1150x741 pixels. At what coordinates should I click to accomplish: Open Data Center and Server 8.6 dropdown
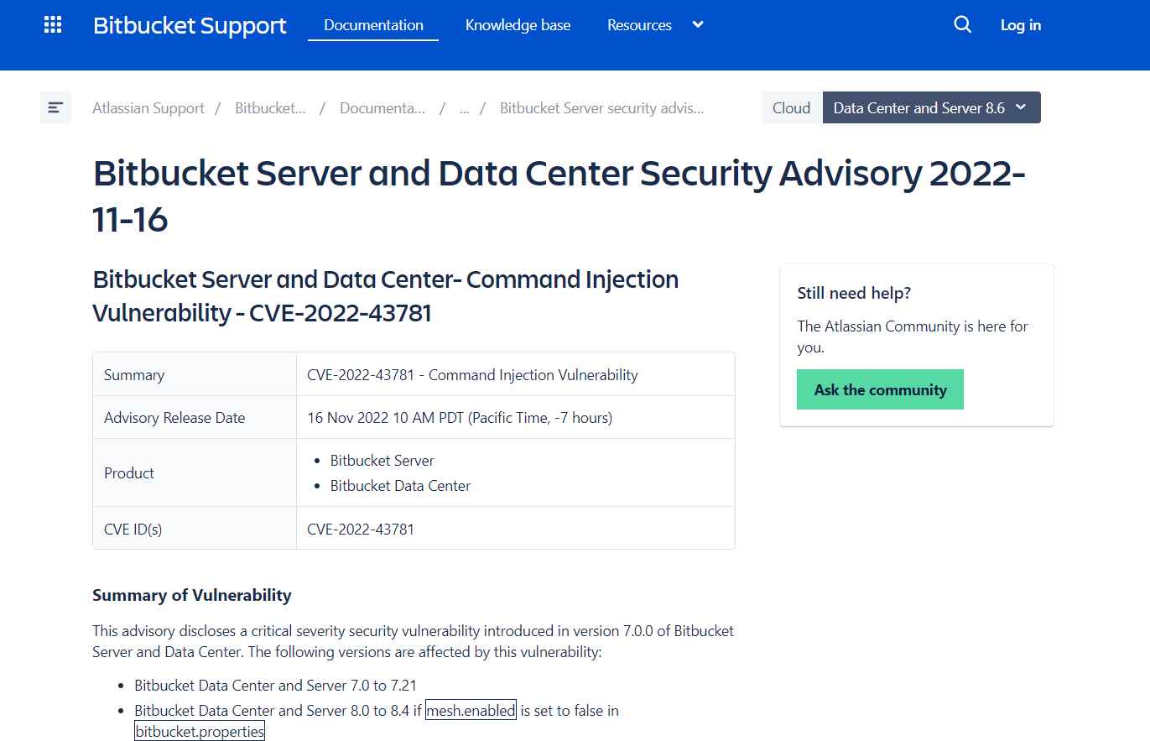(930, 108)
